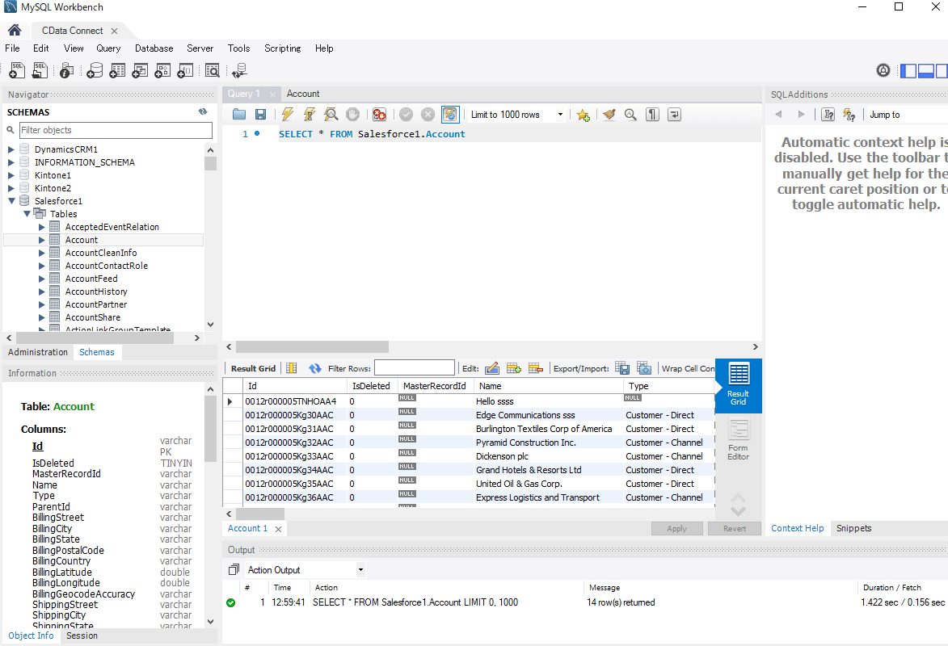The width and height of the screenshot is (948, 646).
Task: Refresh the SCHEMAS list
Action: (203, 112)
